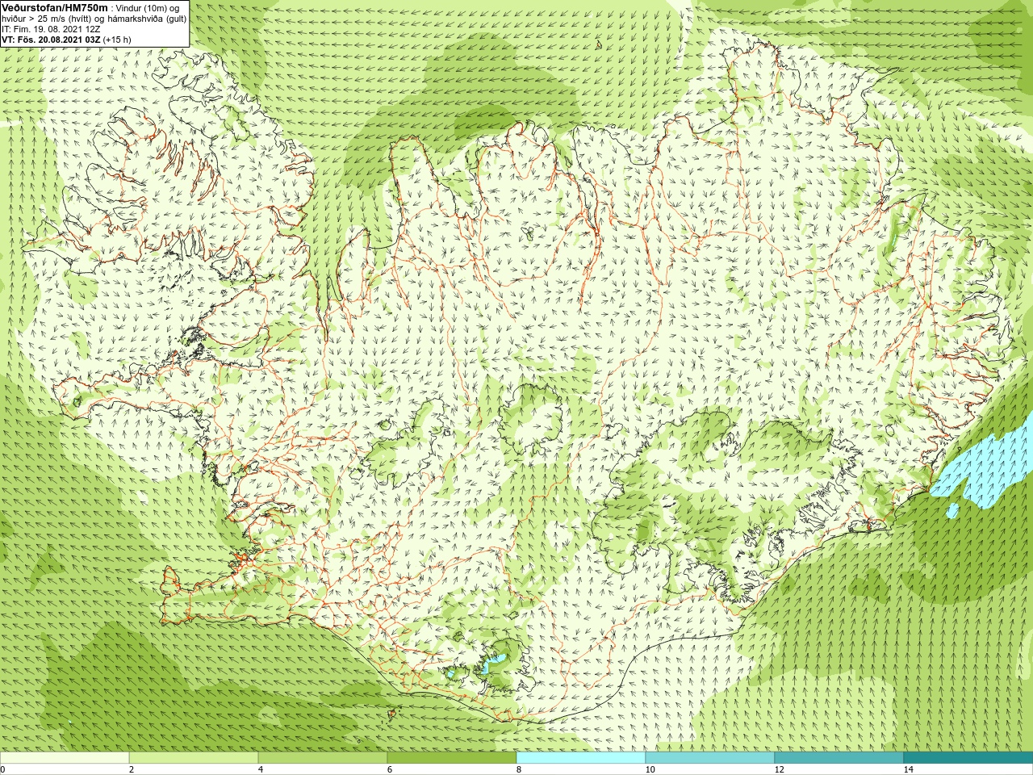Click the 12–14 m/s teal legend swatch
The height and width of the screenshot is (775, 1033).
coord(839,758)
